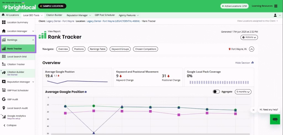Open Local Search Grid from sidebar
This screenshot has height=135, width=283.
[17, 56]
